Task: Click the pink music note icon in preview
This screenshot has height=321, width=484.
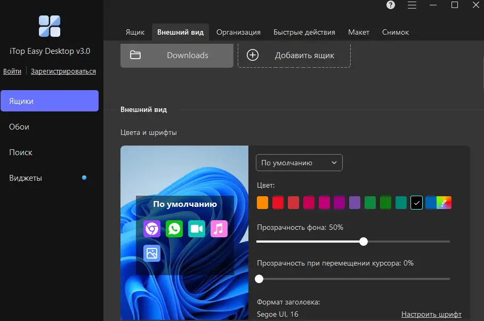Action: [x=219, y=229]
